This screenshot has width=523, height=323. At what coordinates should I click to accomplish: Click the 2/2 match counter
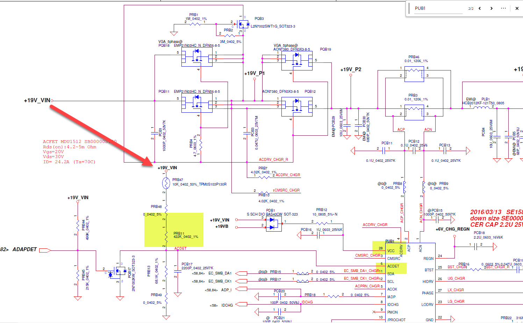tap(471, 8)
